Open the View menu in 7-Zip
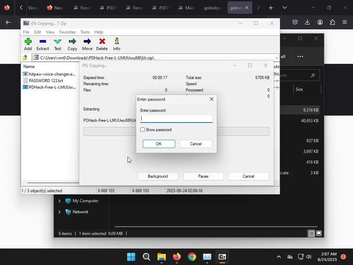Image resolution: width=353 pixels, height=265 pixels. pyautogui.click(x=50, y=32)
